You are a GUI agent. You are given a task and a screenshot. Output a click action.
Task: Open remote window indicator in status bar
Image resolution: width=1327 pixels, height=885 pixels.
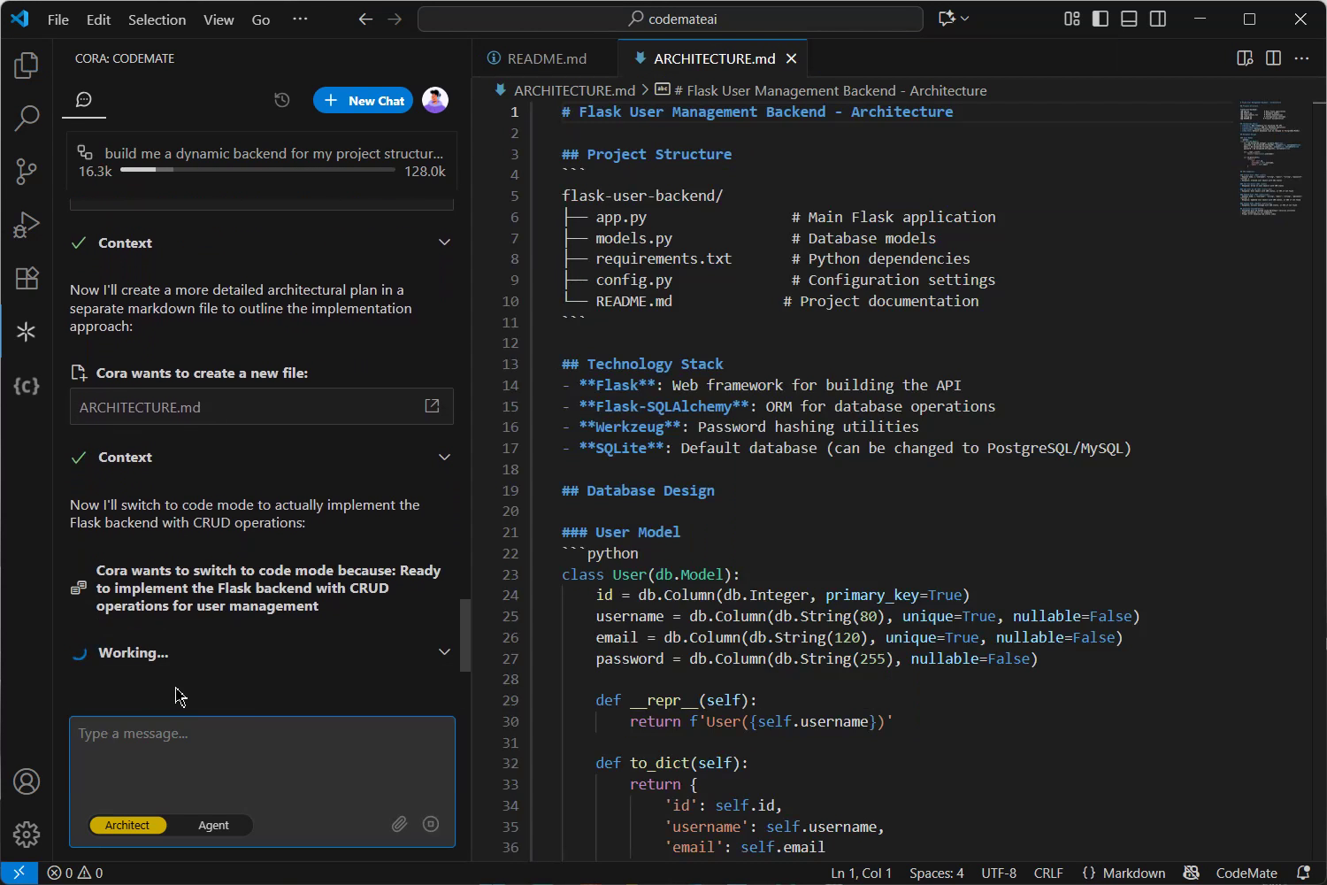(x=19, y=873)
